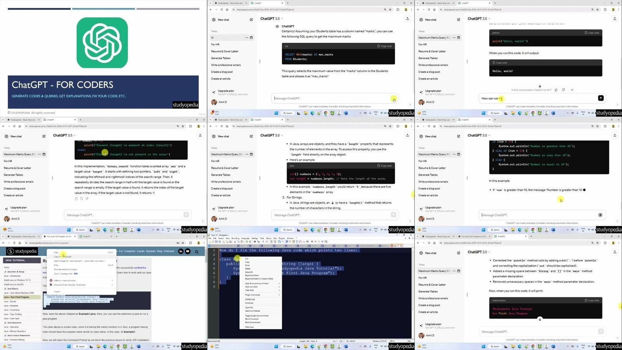
Task: Open the 'Podcasts' link in Studyopedia navigation
Action: 169,251
